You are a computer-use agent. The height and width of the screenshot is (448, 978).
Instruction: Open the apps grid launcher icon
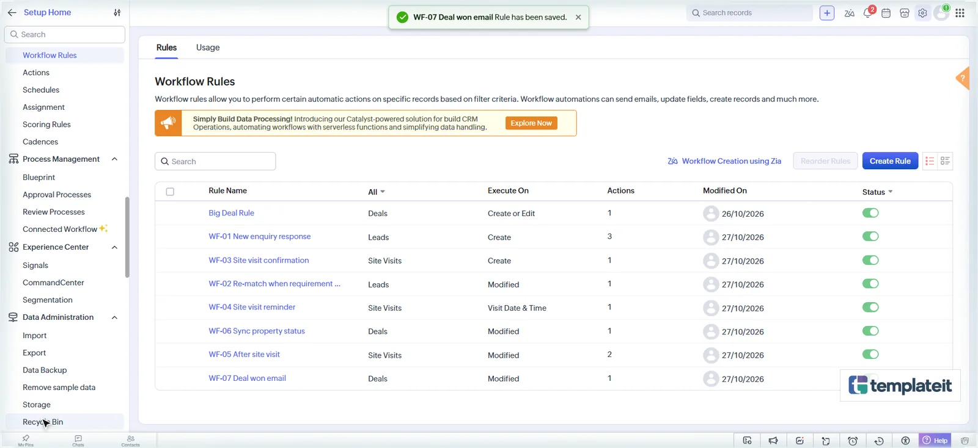tap(960, 13)
